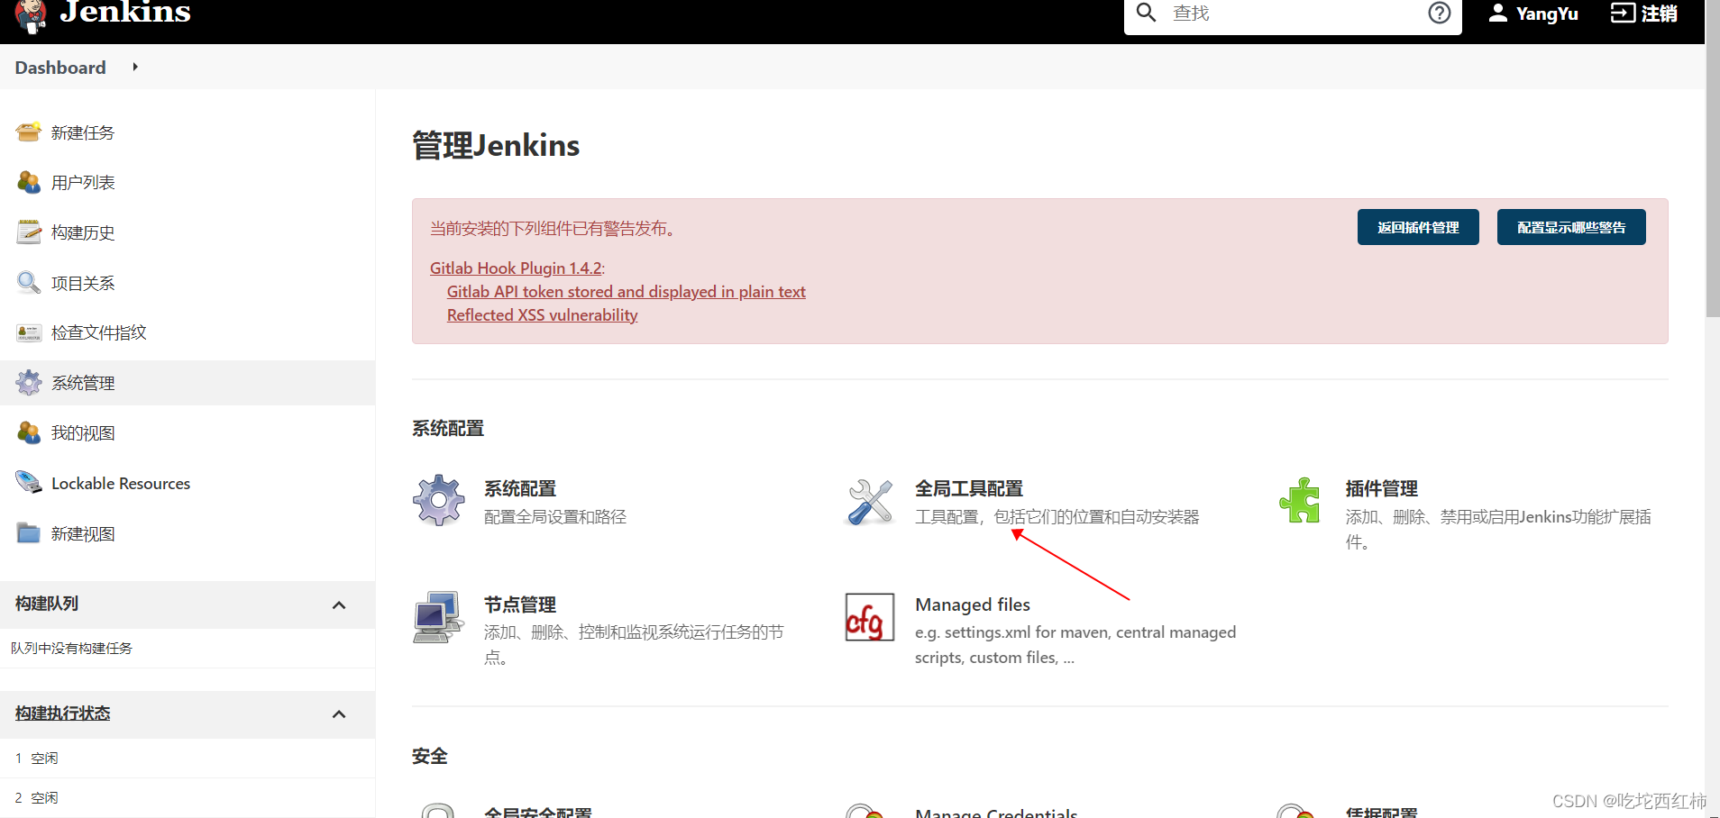Image resolution: width=1720 pixels, height=818 pixels.
Task: Select 系统管理 in sidebar
Action: click(83, 383)
